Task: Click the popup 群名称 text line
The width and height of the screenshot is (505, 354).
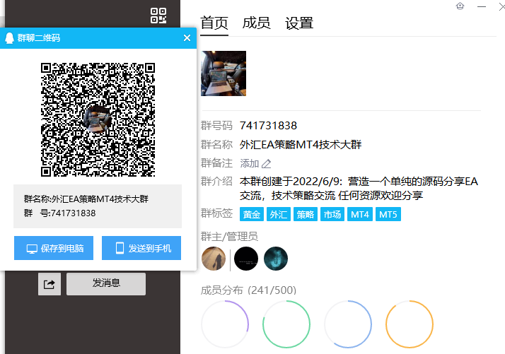Action: (86, 199)
